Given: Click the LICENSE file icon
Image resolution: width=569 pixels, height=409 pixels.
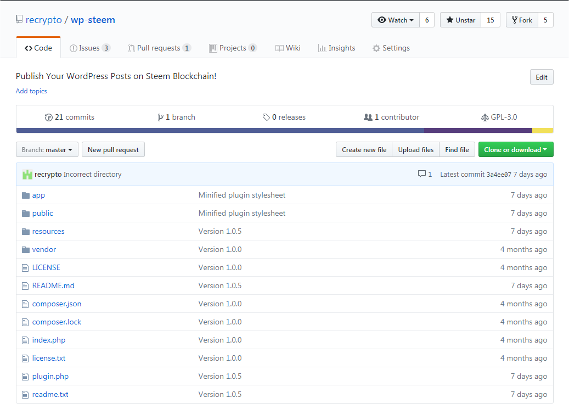Looking at the screenshot, I should pyautogui.click(x=25, y=268).
